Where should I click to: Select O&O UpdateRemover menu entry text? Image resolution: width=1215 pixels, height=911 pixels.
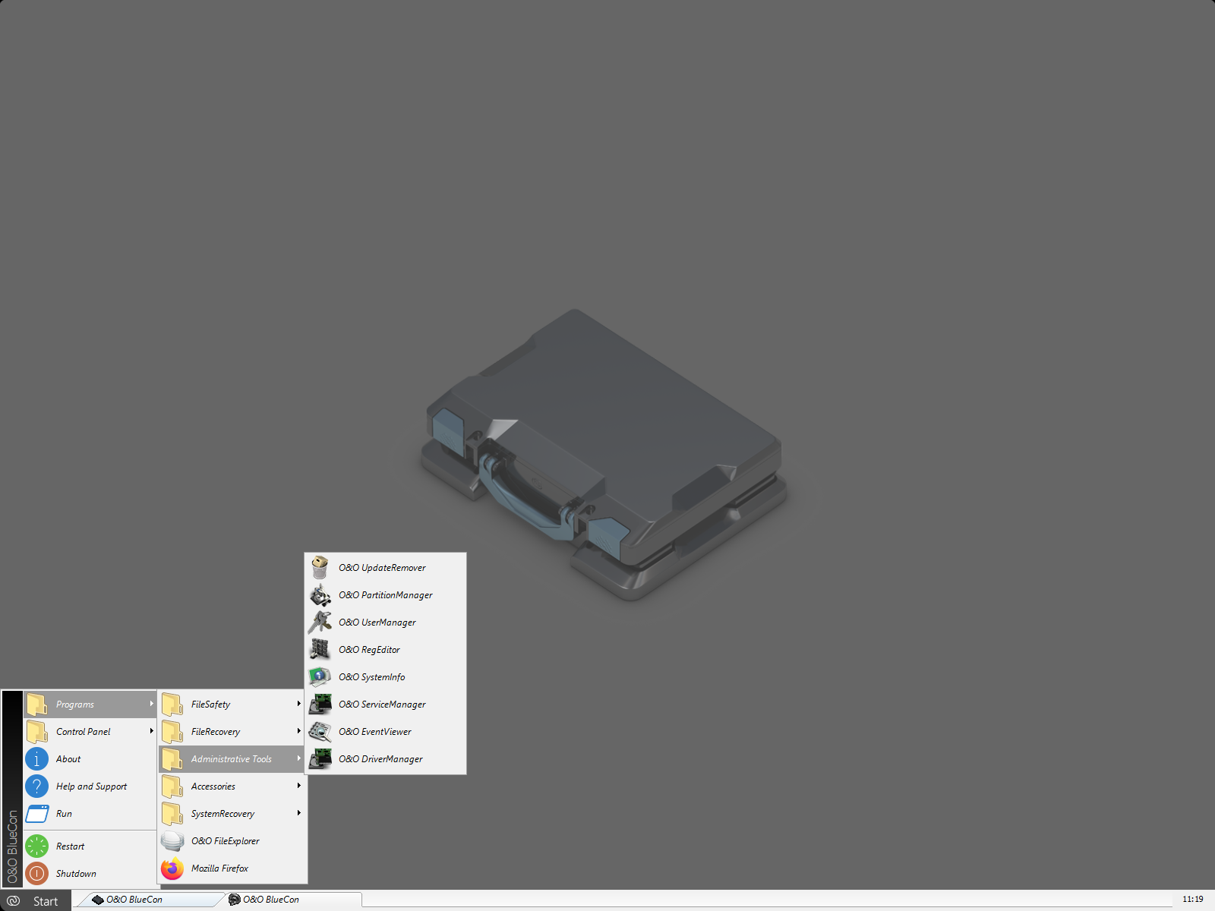tap(382, 568)
